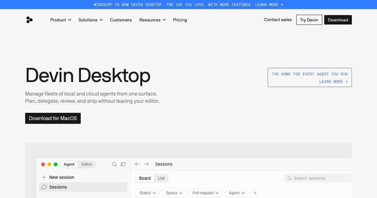Click the Try Devin button
Screen dimensions: 377x198
pos(309,20)
